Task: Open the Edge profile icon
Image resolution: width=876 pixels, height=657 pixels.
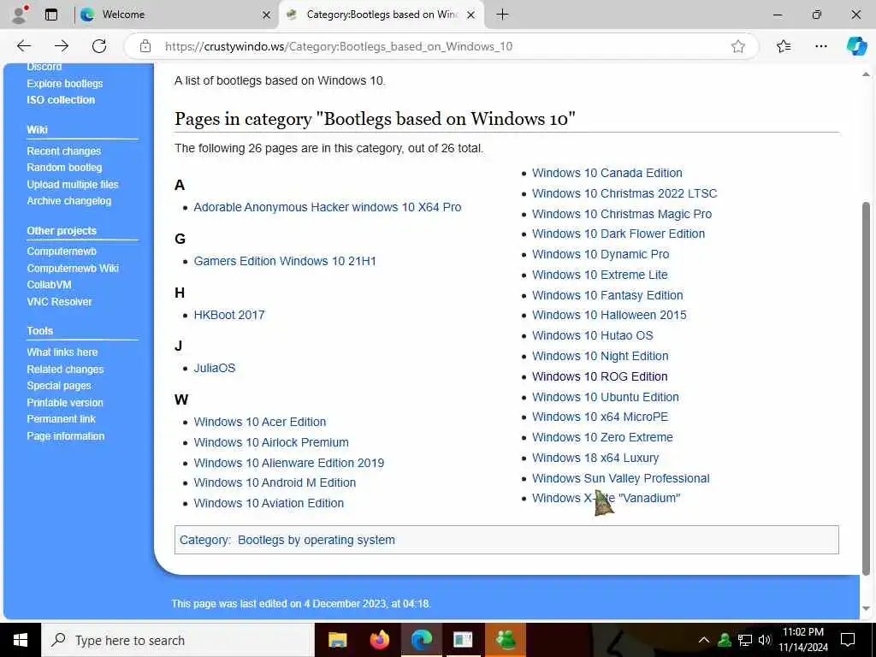Action: [x=21, y=15]
